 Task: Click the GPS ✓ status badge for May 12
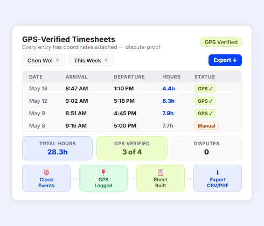click(205, 101)
